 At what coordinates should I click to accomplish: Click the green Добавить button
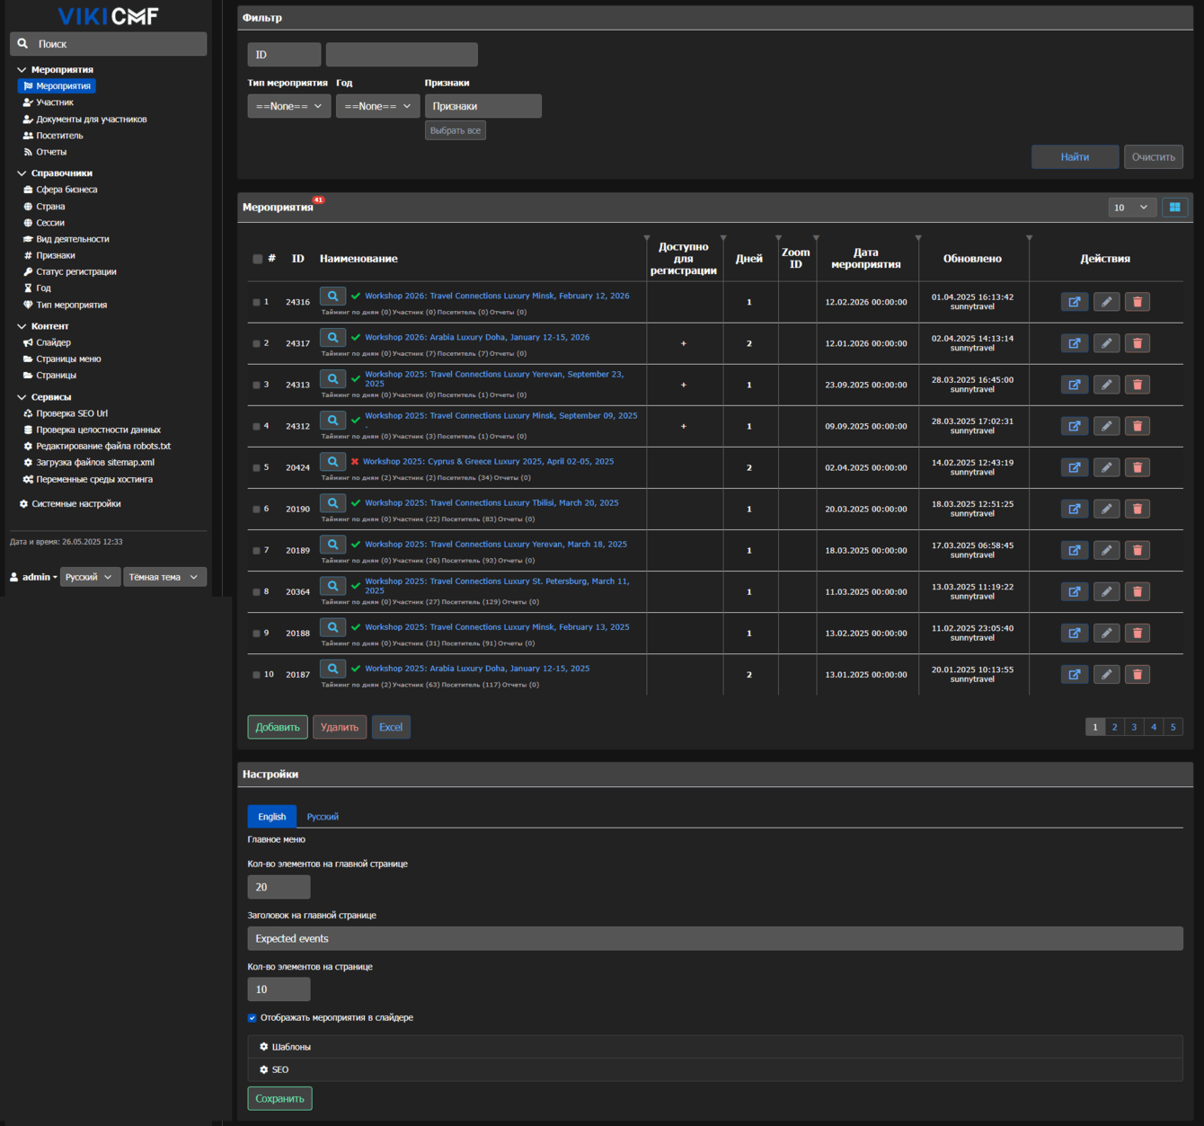pyautogui.click(x=277, y=727)
